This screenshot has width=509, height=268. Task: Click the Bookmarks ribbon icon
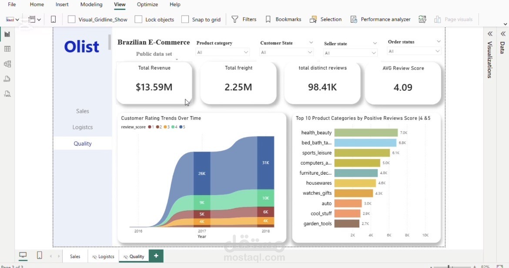tap(268, 20)
